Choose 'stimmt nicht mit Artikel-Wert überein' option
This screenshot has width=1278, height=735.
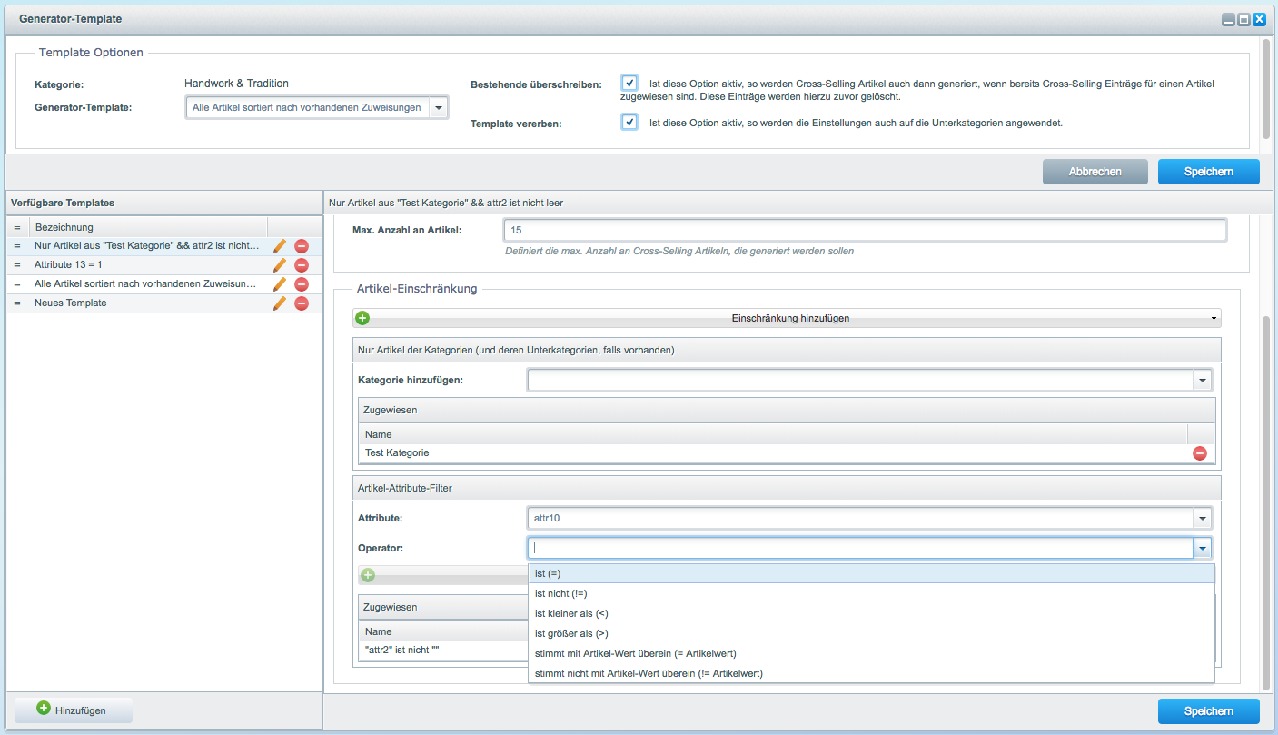(871, 673)
